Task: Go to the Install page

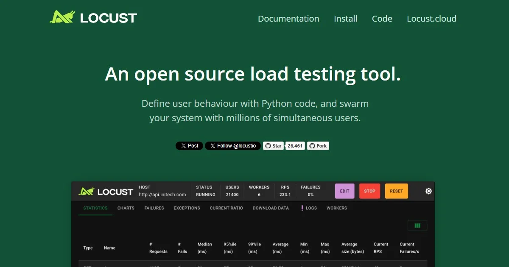Action: click(x=346, y=19)
